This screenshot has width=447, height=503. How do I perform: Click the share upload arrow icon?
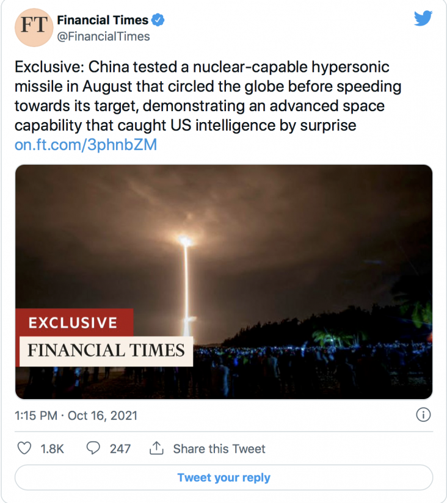pyautogui.click(x=158, y=449)
